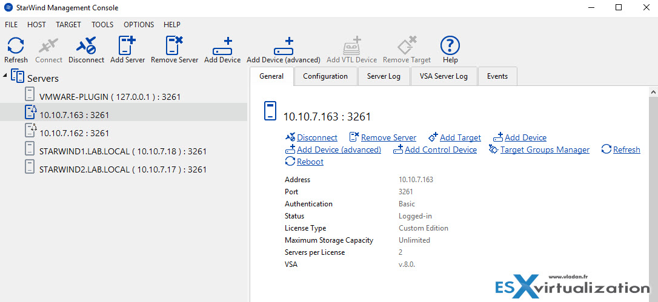This screenshot has height=302, width=658.
Task: Switch to the General tab
Action: coord(271,76)
